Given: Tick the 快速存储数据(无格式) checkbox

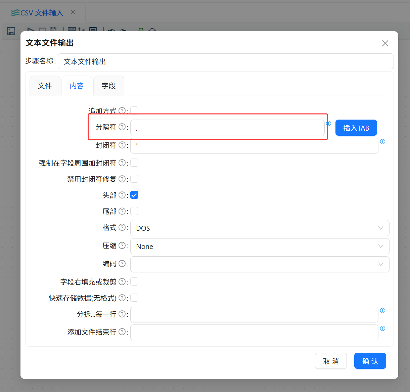Looking at the screenshot, I should coord(134,298).
